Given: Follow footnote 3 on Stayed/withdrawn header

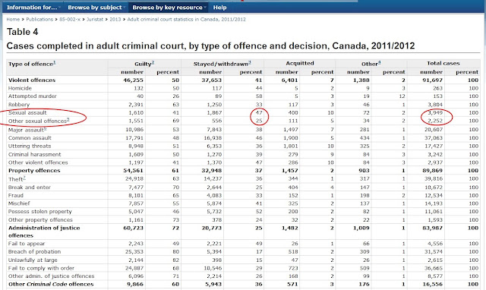Looking at the screenshot, I should (x=250, y=62).
